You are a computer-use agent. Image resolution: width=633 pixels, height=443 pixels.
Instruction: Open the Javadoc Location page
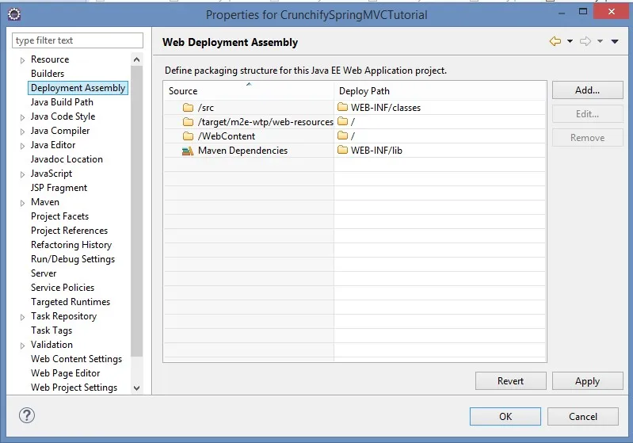click(67, 159)
